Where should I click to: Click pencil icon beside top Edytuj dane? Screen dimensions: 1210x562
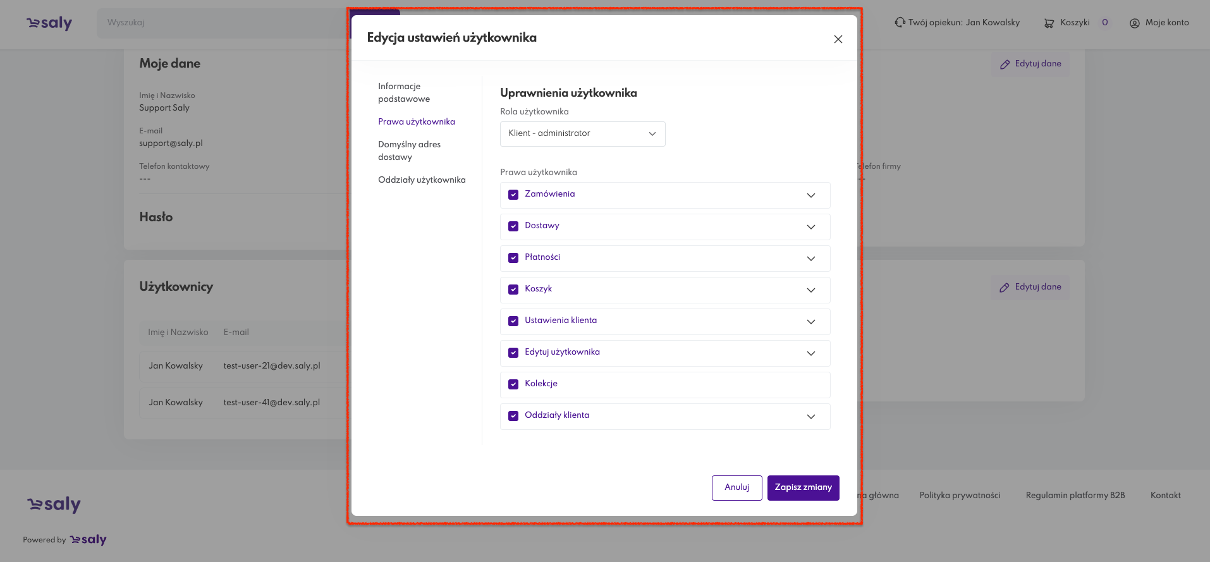coord(1005,64)
